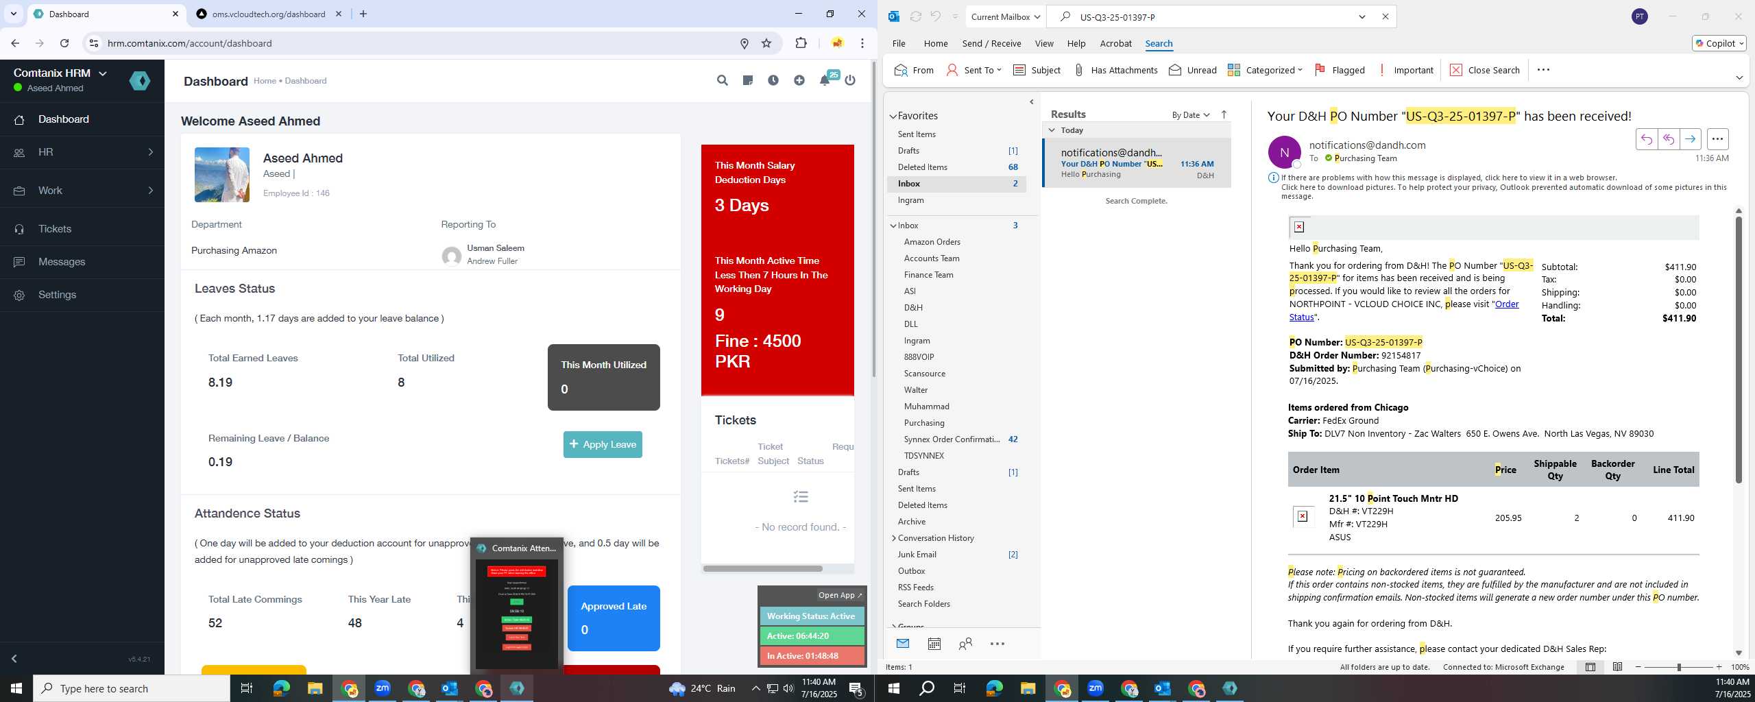
Task: Open notifications bell with 25 badge
Action: point(825,80)
